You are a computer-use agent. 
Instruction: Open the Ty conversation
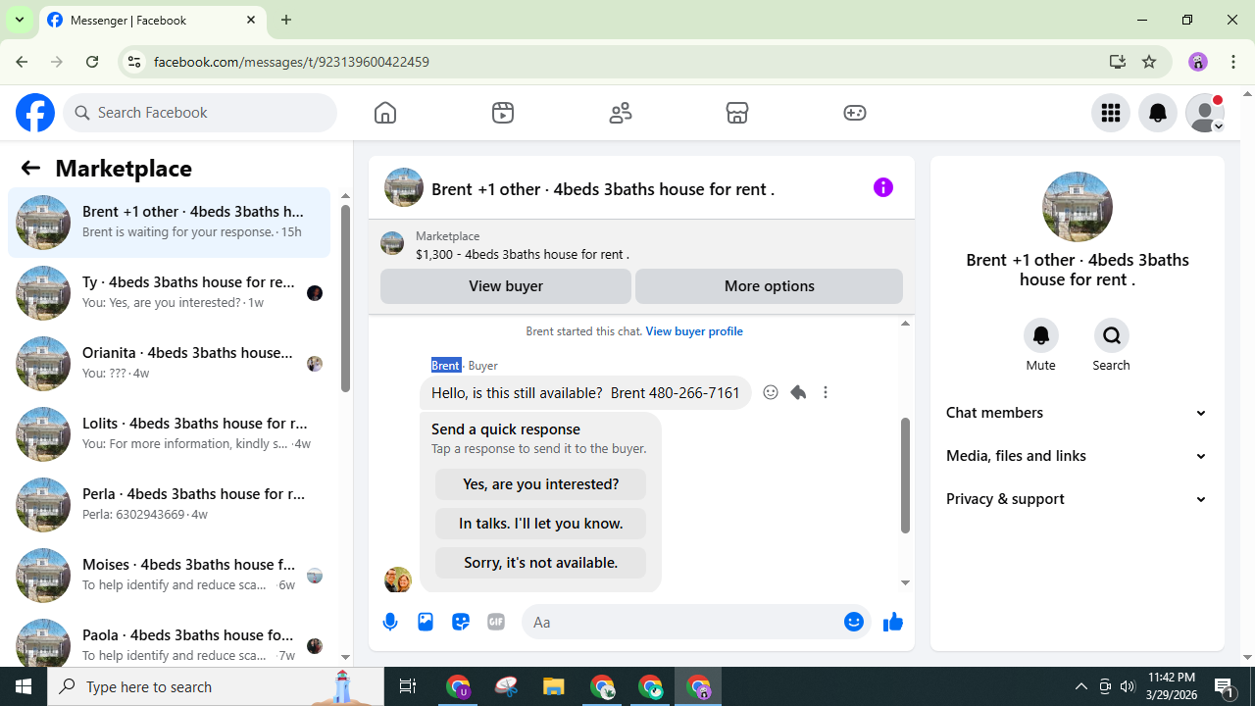pyautogui.click(x=169, y=292)
